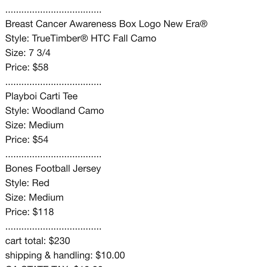The image size is (278, 267).
Task: Click the Price $58 line
Action: [27, 67]
